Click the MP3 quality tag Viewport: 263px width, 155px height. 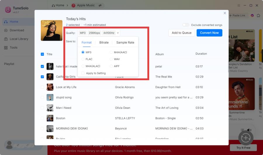pos(83,33)
